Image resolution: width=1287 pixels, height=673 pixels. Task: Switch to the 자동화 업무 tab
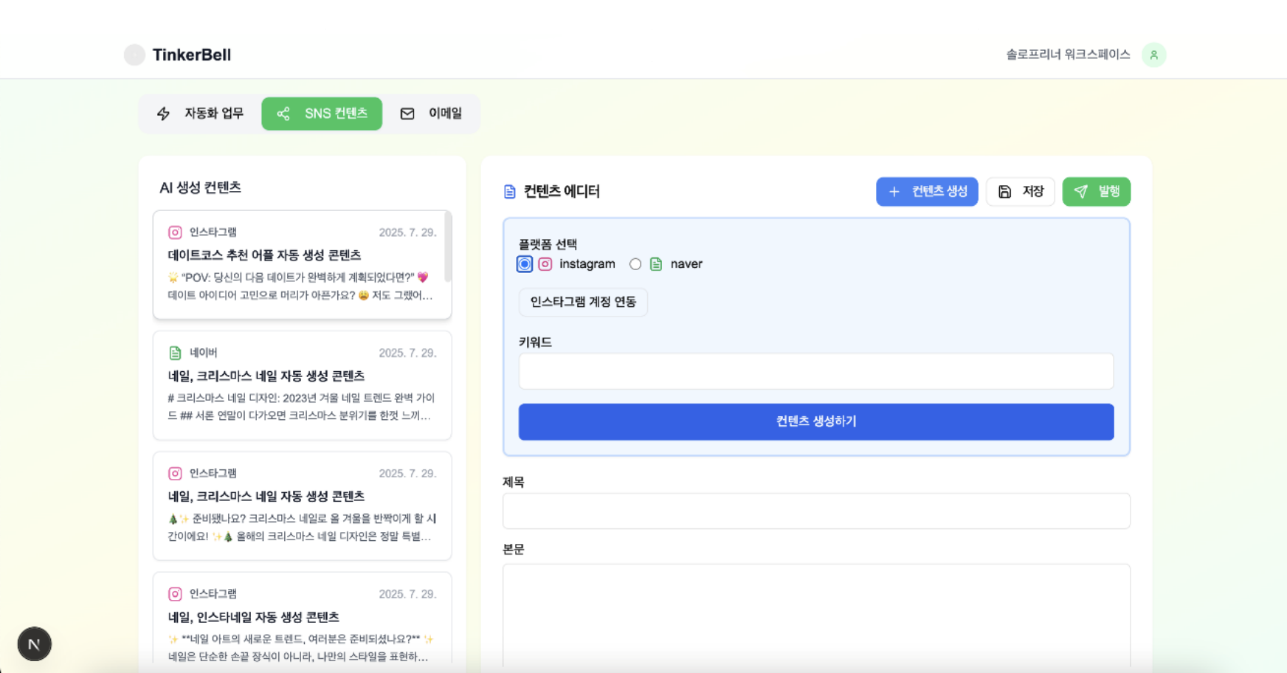pyautogui.click(x=198, y=114)
